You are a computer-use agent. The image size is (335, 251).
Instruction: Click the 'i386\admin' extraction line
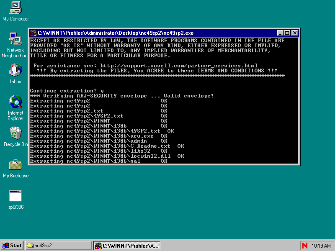click(98, 141)
